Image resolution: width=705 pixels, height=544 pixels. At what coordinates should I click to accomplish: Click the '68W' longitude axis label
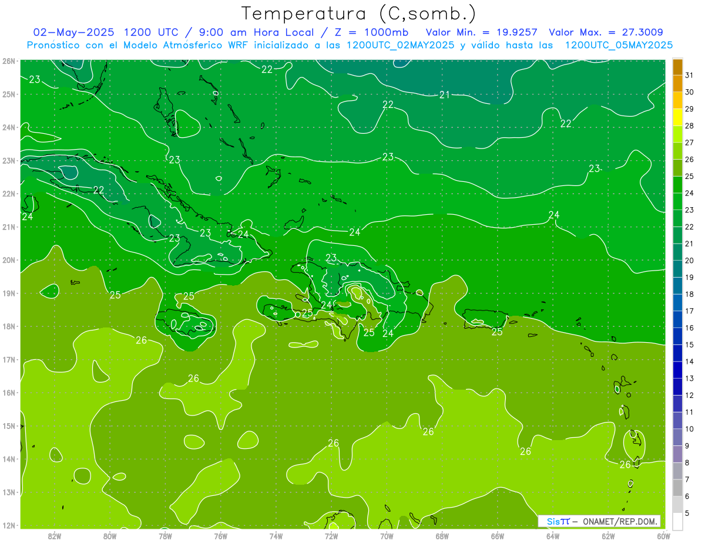(x=442, y=536)
